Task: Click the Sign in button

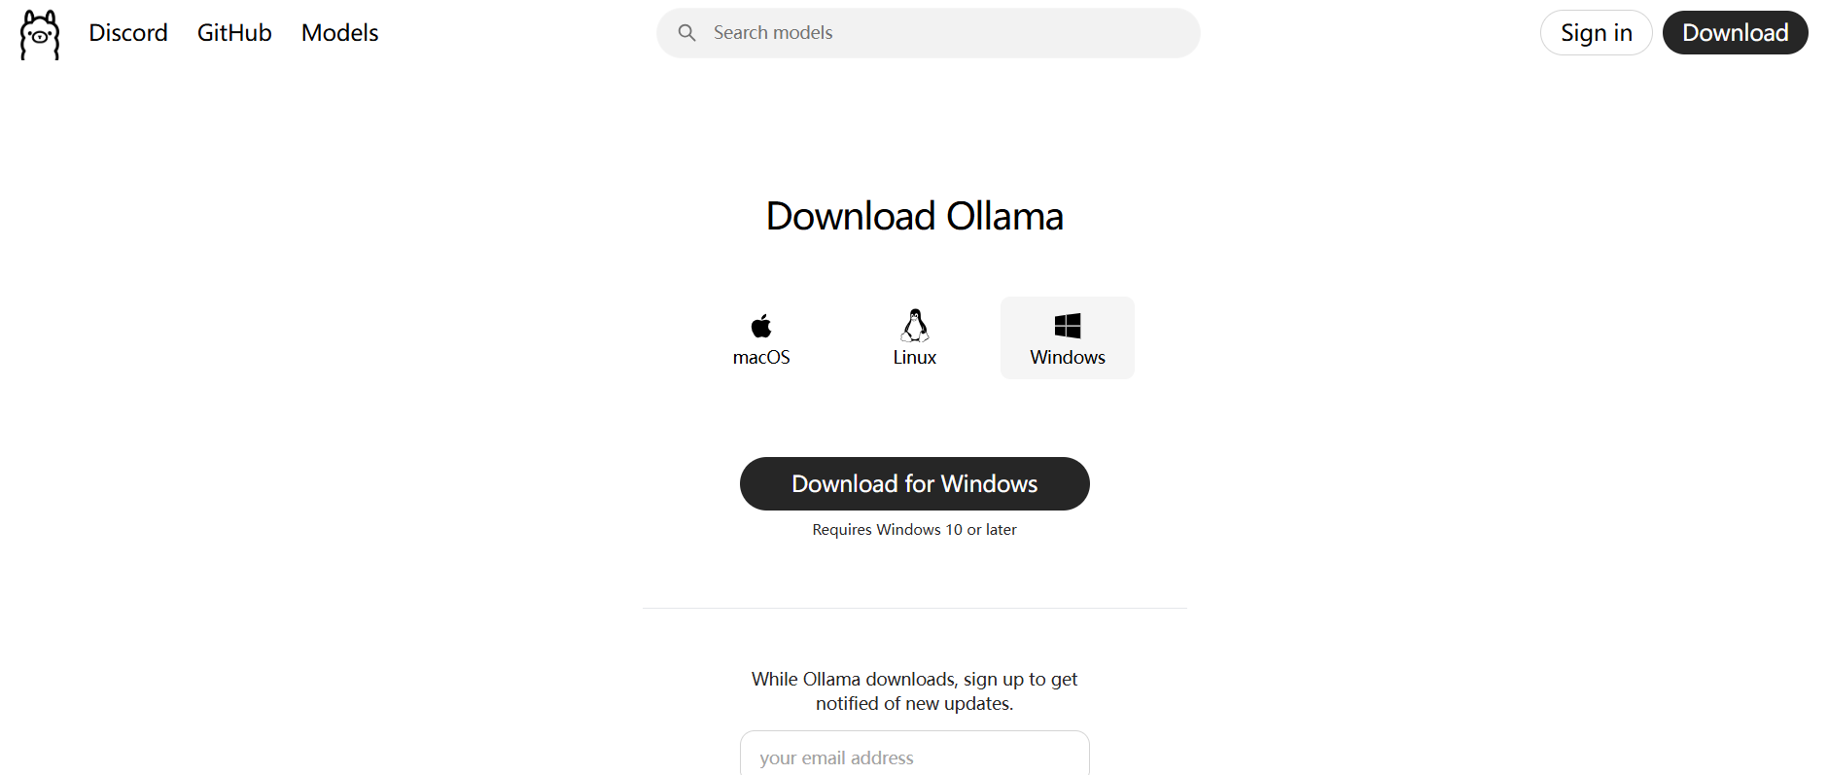Action: pyautogui.click(x=1596, y=33)
